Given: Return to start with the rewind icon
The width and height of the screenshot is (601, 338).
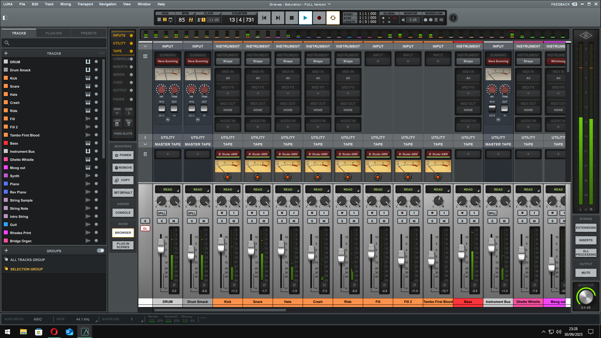Looking at the screenshot, I should 264,18.
